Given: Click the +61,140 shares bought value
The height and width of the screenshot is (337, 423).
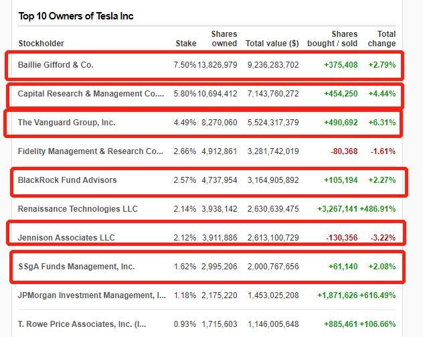Looking at the screenshot, I should tap(343, 267).
